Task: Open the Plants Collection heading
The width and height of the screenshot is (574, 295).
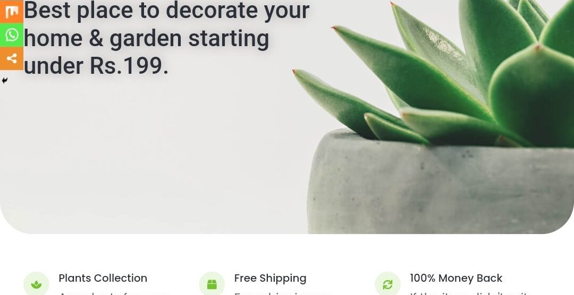Action: [103, 278]
